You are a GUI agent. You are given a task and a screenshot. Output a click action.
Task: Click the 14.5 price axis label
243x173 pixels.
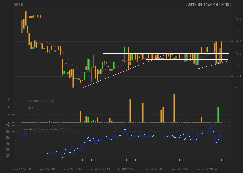[x=238, y=77]
